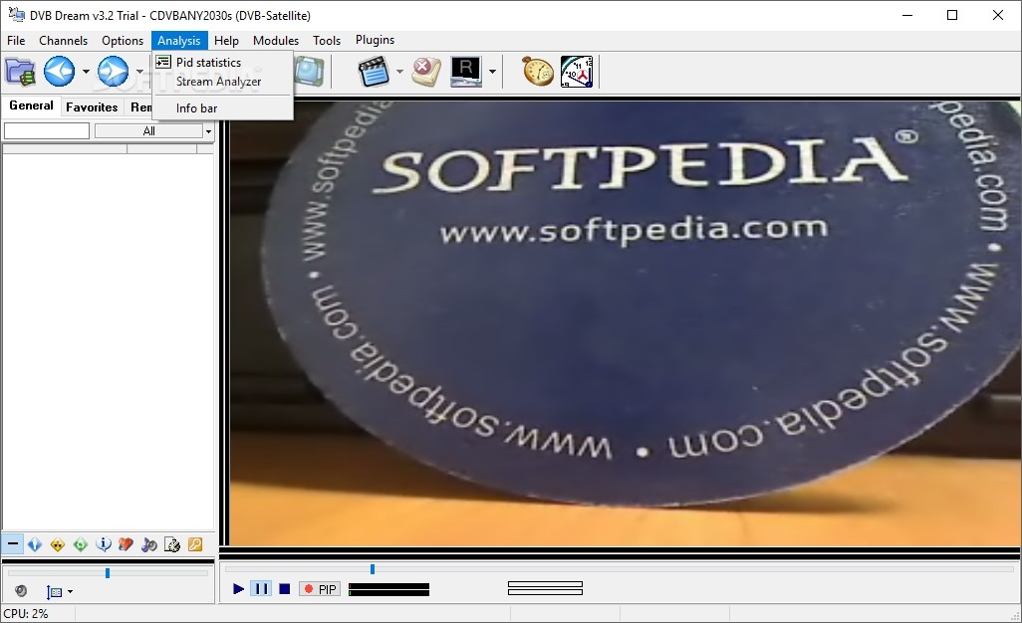Open the Plugins menu
This screenshot has width=1022, height=623.
[375, 40]
